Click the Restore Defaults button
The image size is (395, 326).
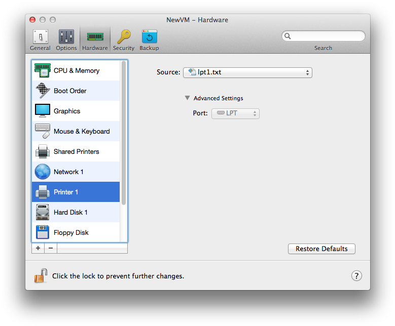pos(321,249)
